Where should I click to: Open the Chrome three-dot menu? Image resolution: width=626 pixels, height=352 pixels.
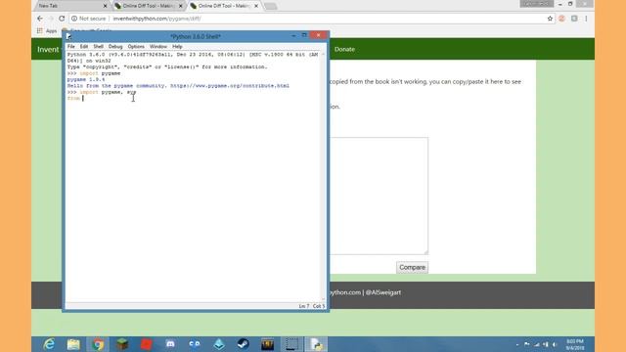586,19
